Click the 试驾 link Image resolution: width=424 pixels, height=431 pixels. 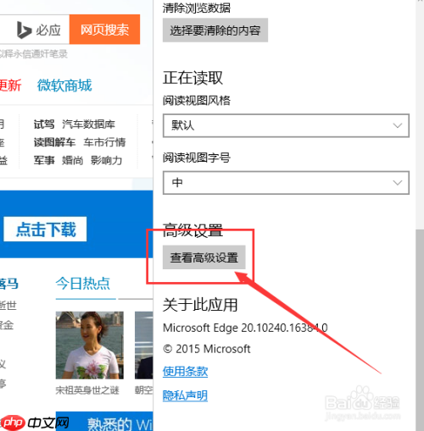[x=44, y=124]
